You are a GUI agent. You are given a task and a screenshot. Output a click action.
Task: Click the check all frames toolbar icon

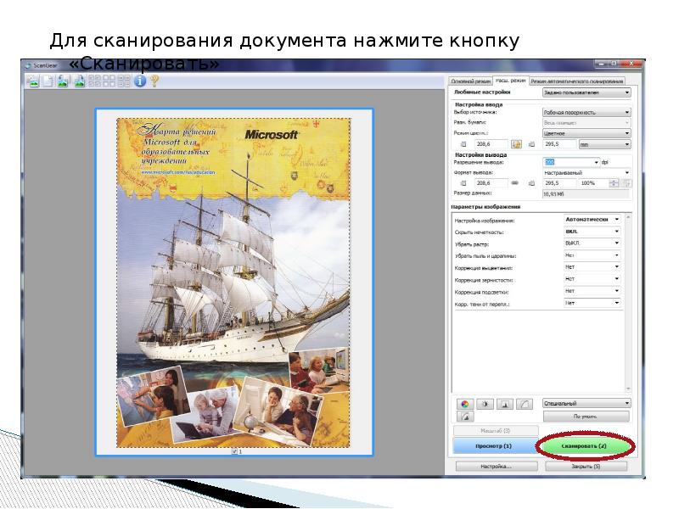click(x=95, y=81)
